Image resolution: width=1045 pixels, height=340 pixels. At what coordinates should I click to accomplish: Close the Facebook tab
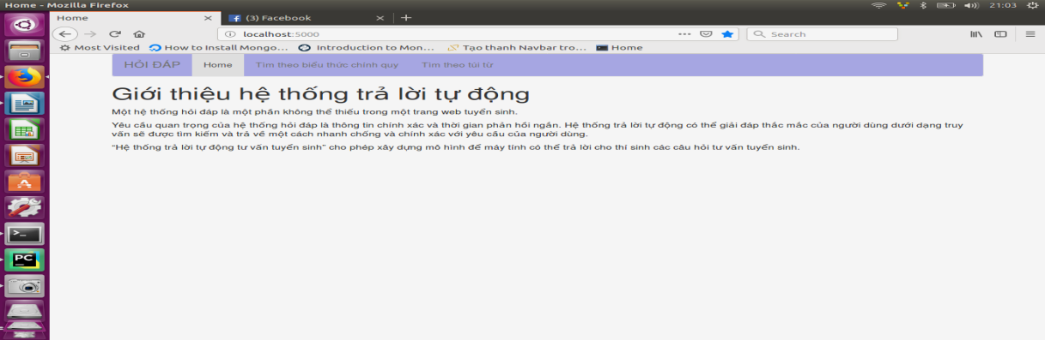tap(381, 17)
